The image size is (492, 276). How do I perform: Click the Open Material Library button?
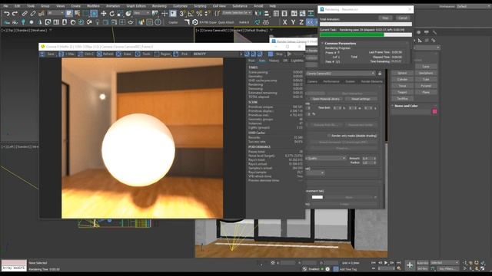(x=326, y=99)
